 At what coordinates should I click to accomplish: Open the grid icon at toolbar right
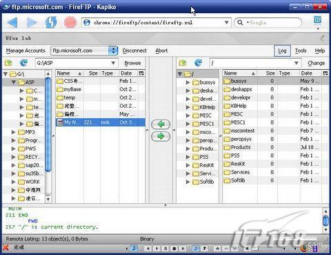click(x=317, y=20)
